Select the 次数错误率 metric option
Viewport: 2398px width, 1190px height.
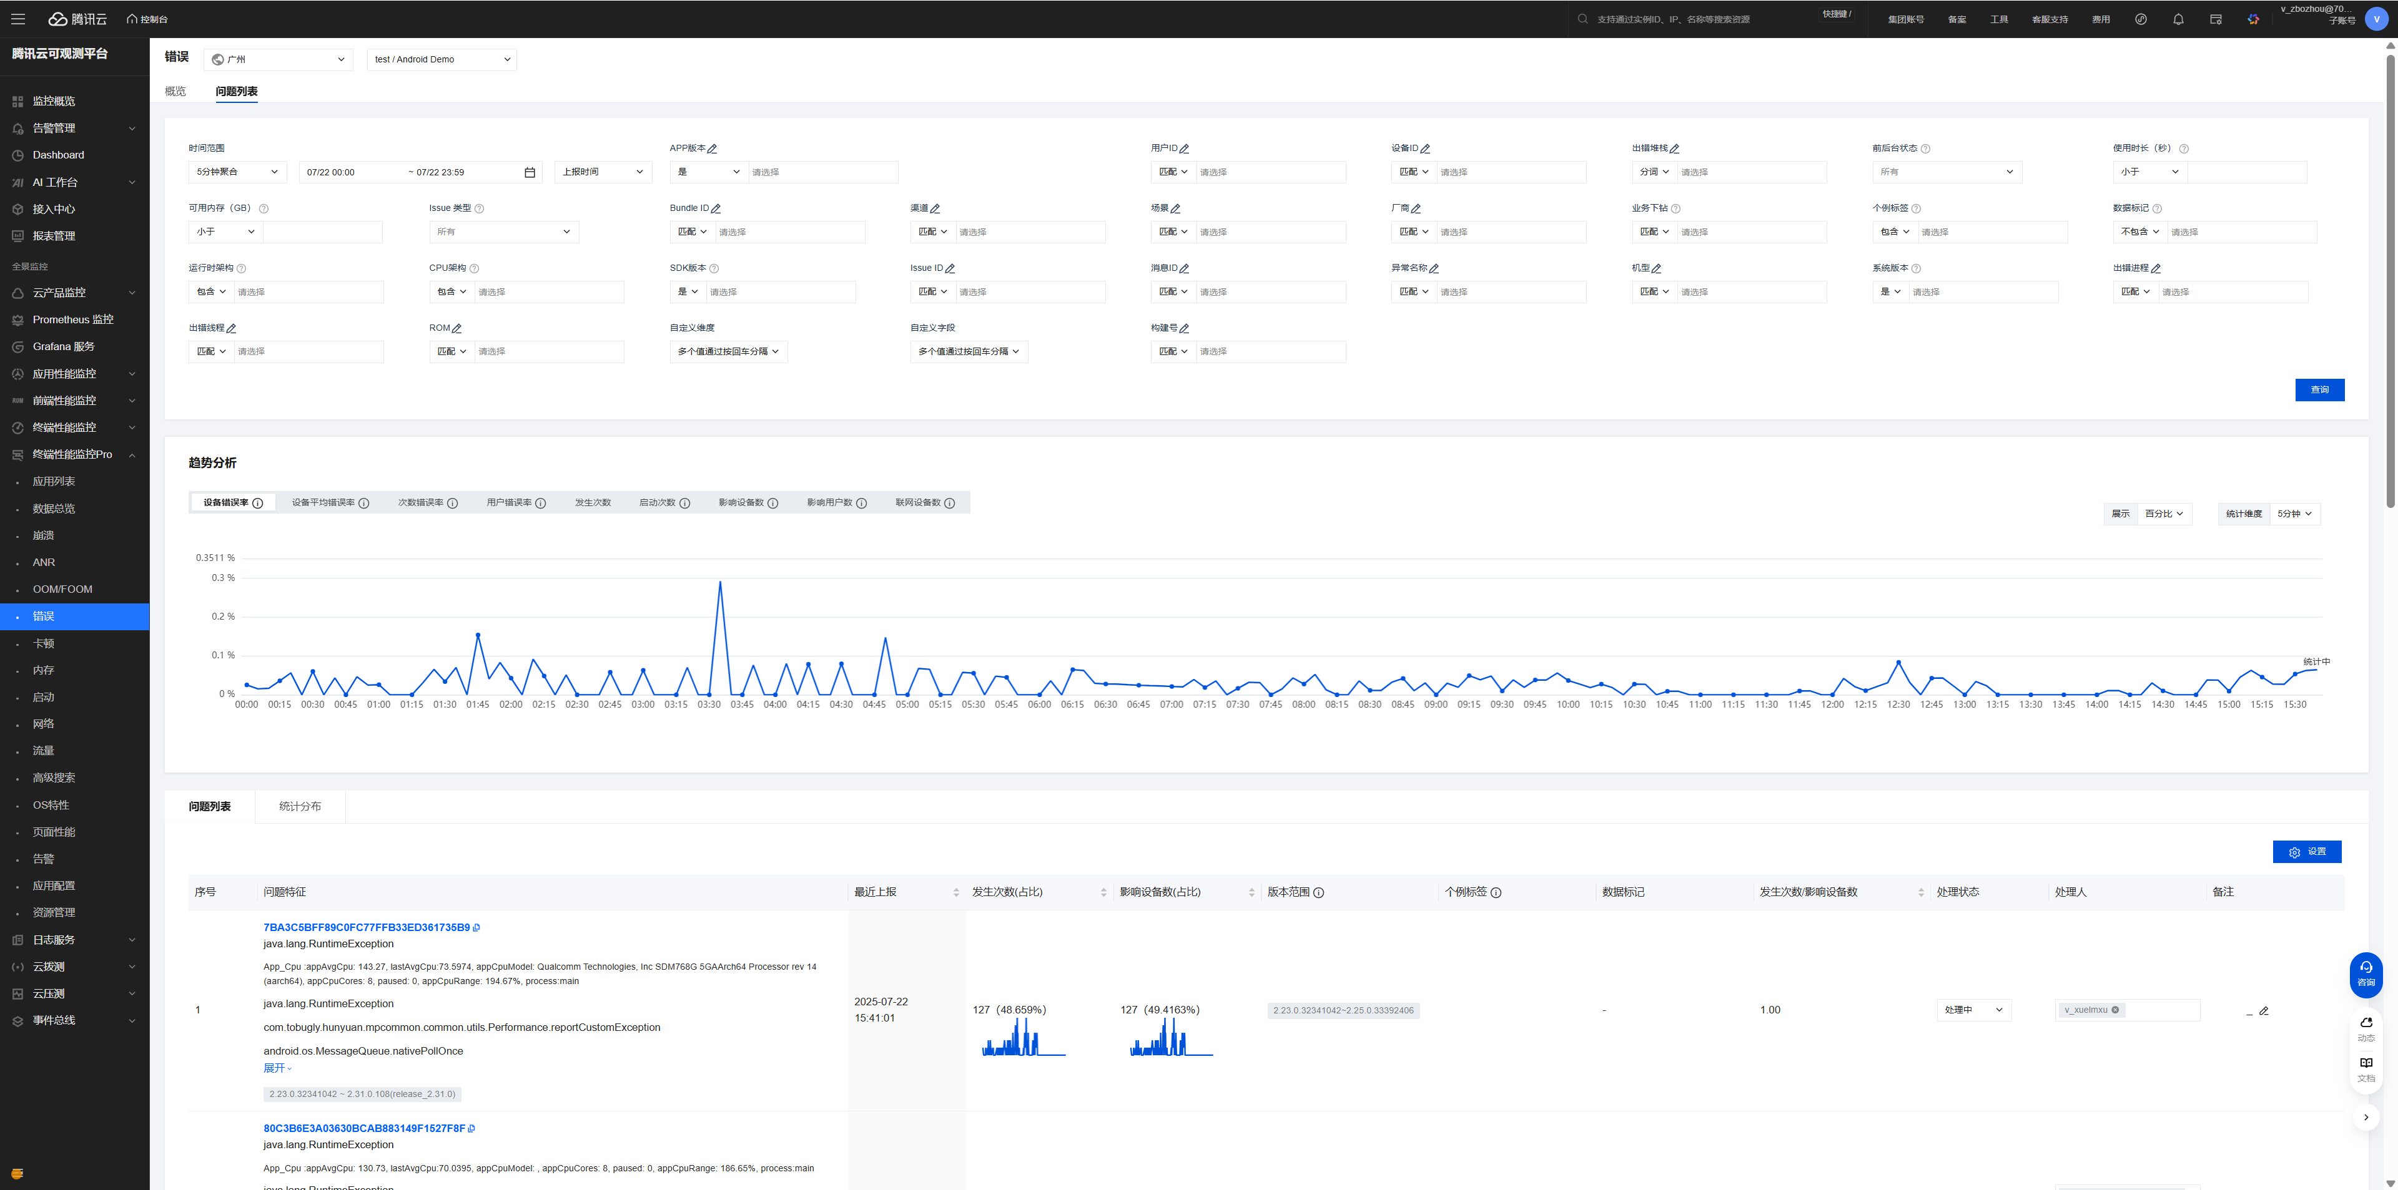421,502
